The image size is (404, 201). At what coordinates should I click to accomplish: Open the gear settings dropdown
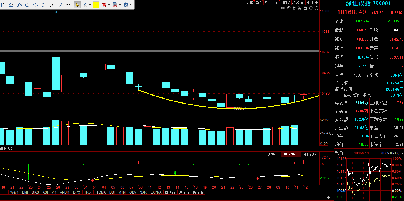[x=131, y=5]
